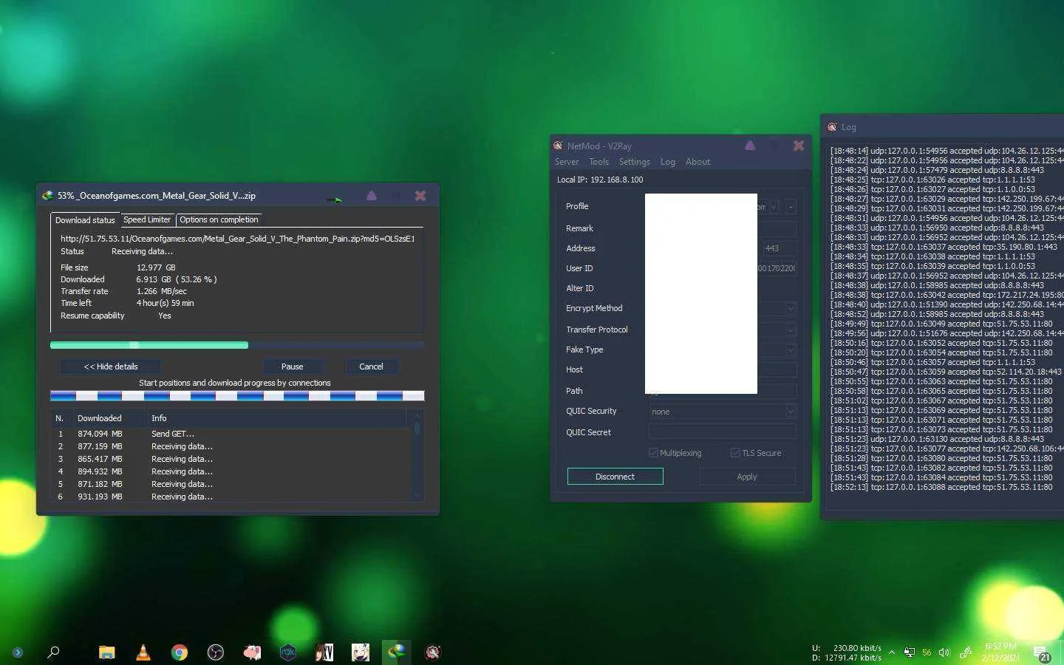Click the Apply button in NetMod

point(747,477)
